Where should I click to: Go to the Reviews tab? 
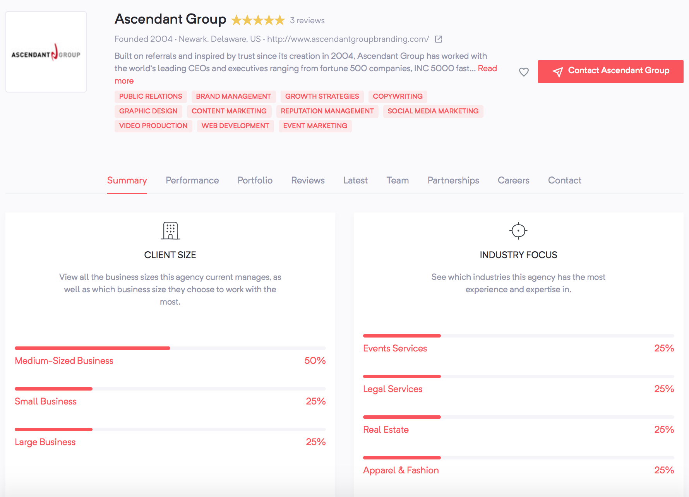[x=308, y=180]
